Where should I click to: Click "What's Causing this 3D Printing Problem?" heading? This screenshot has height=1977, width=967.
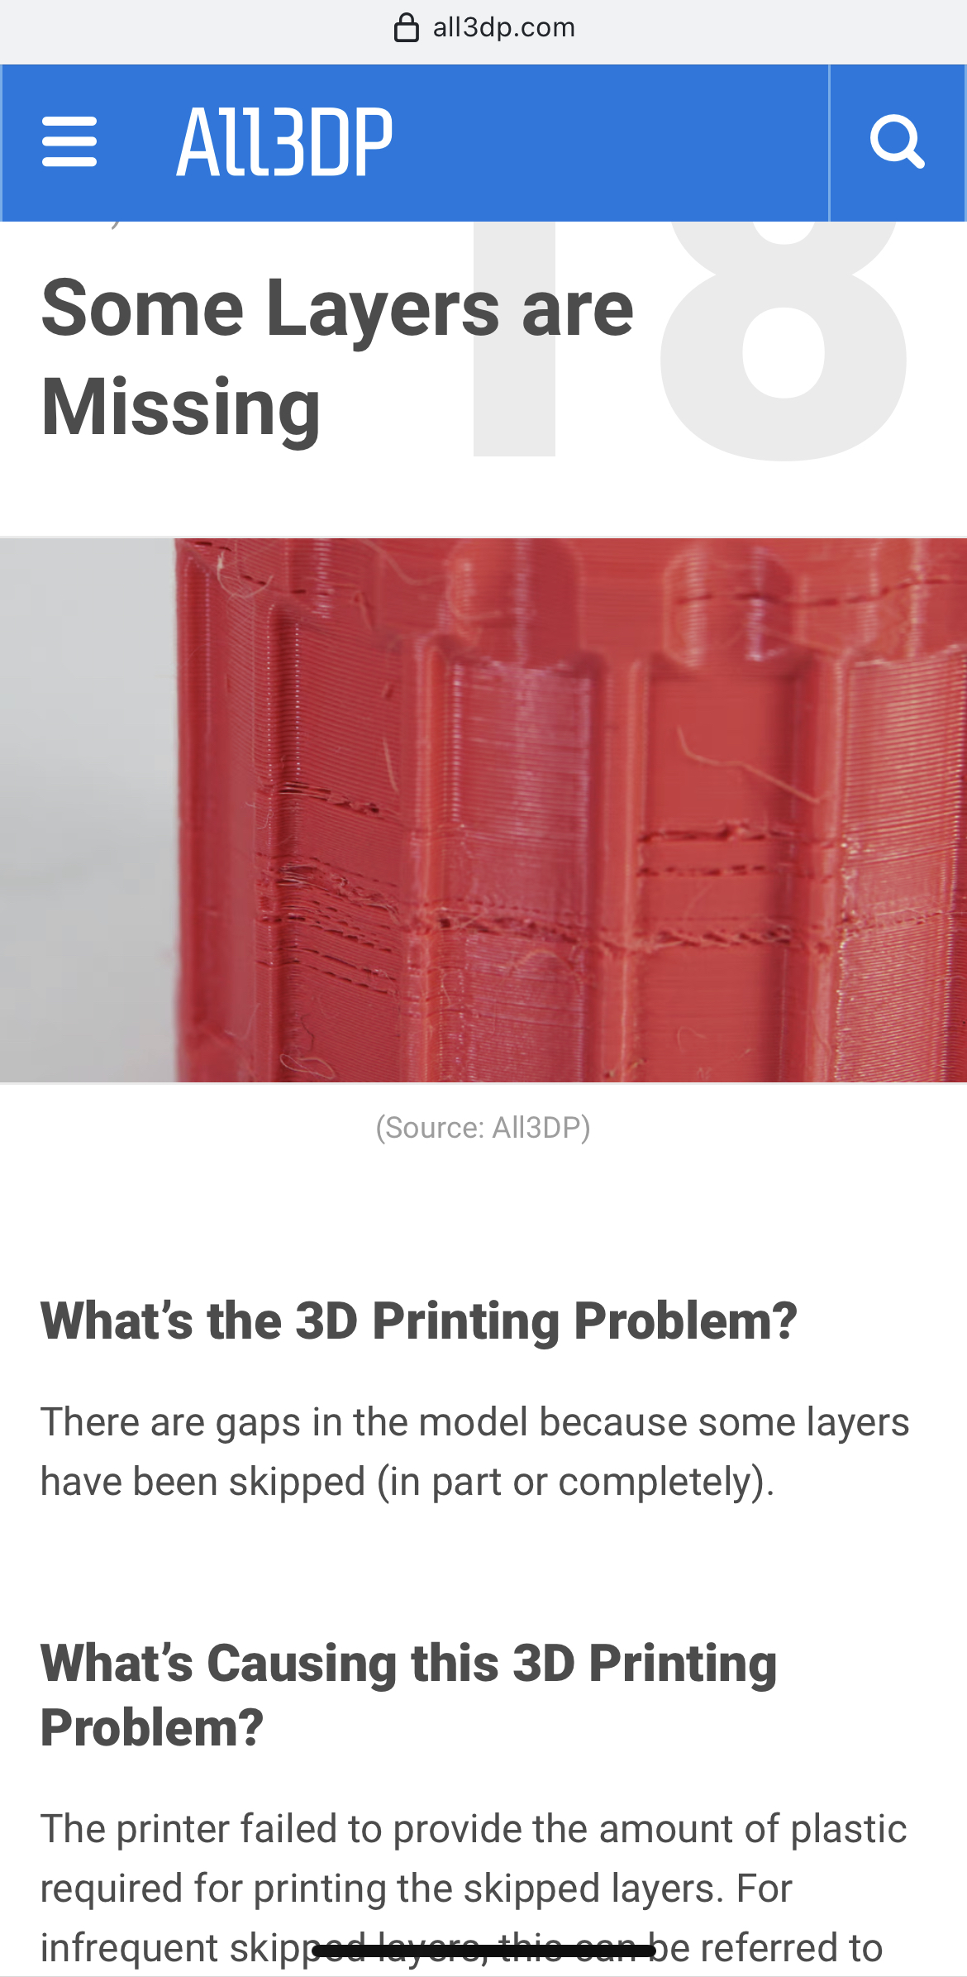(409, 1695)
